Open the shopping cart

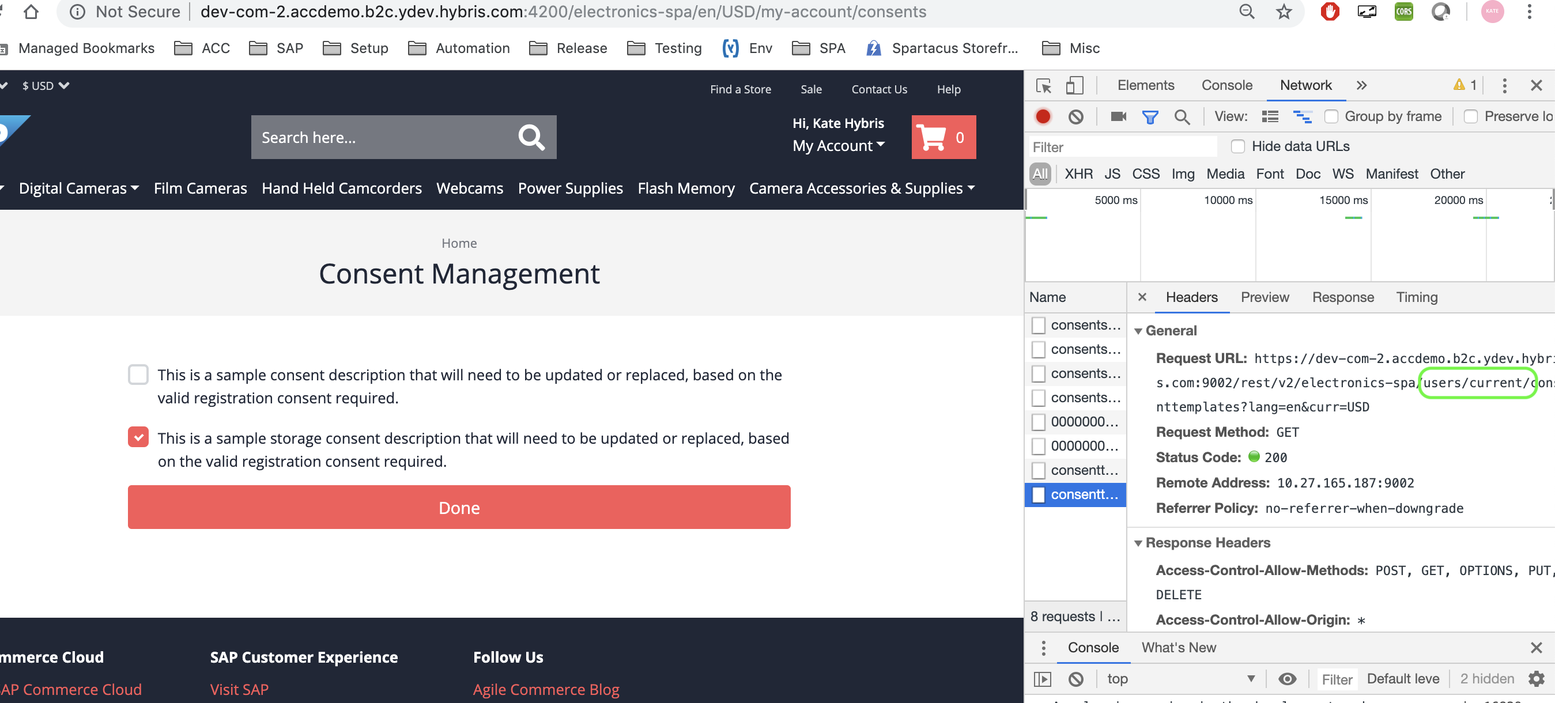943,138
